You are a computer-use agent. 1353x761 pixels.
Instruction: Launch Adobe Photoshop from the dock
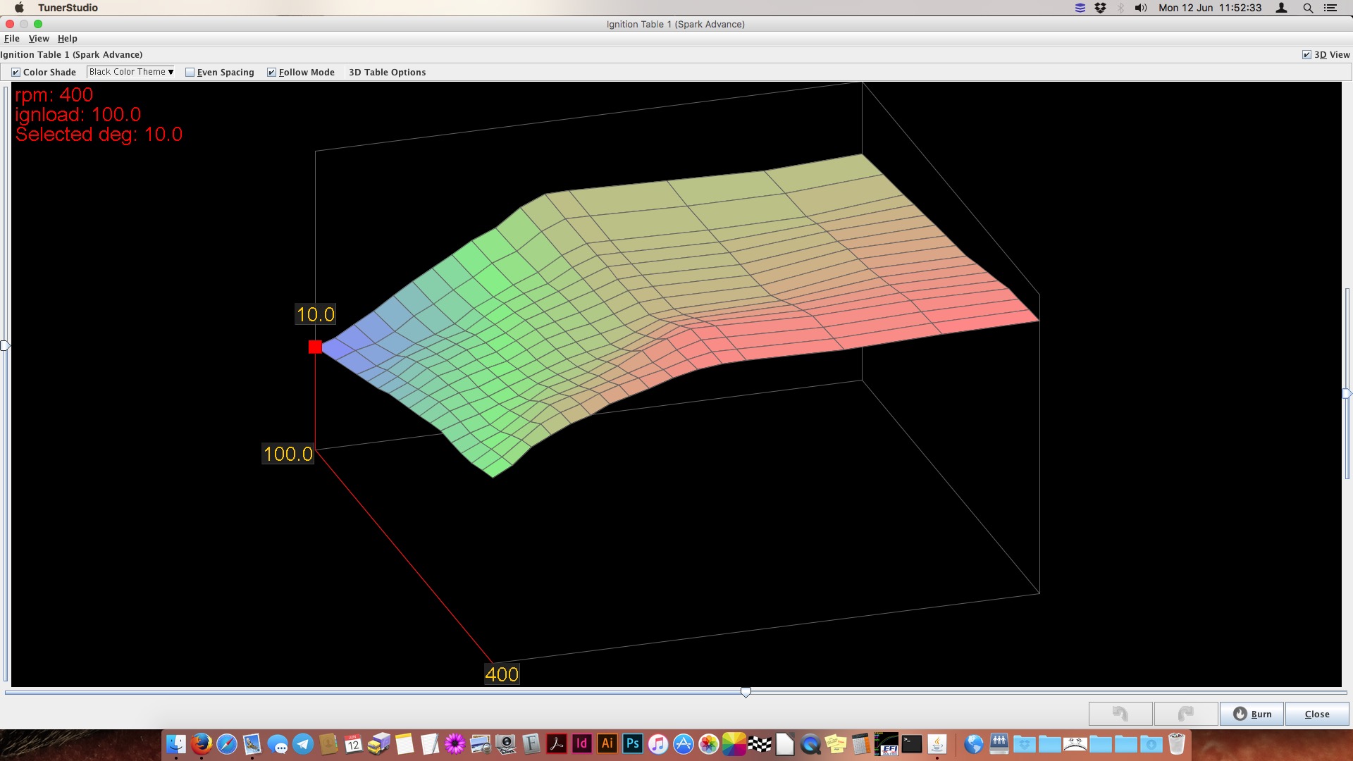click(633, 744)
